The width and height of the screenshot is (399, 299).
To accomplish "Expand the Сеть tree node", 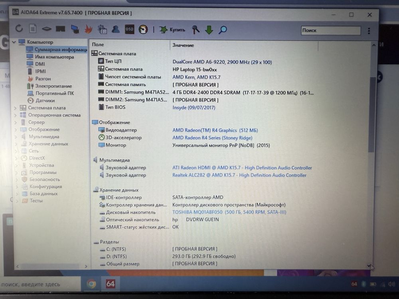I will point(17,151).
